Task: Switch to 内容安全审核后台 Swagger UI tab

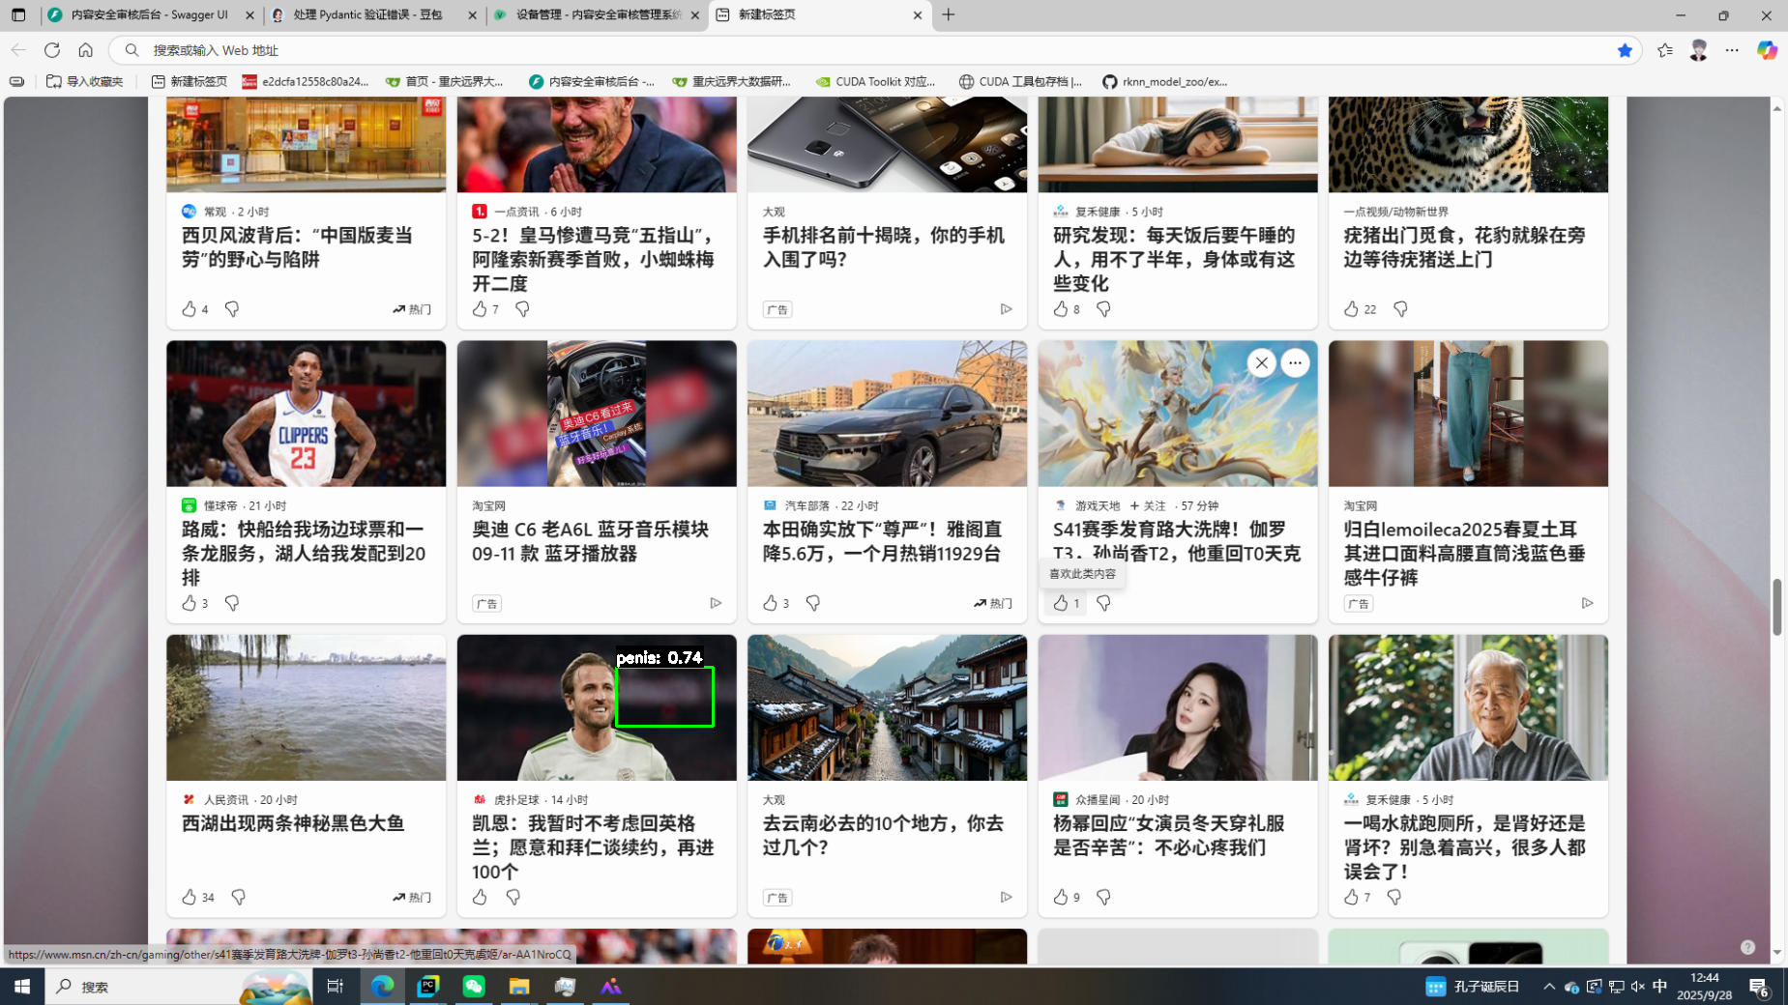Action: (x=149, y=14)
